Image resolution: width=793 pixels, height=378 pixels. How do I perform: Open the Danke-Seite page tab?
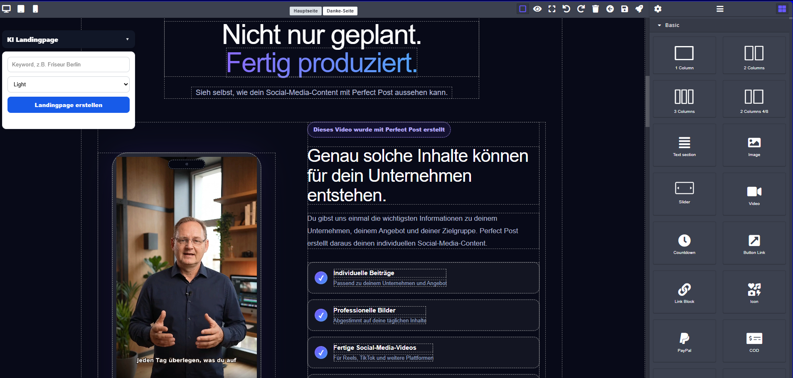pyautogui.click(x=340, y=11)
